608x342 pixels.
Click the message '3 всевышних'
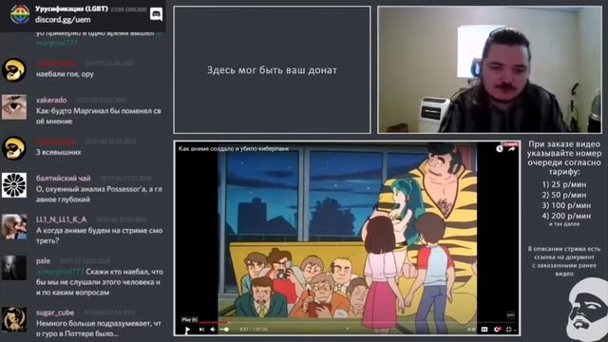(59, 152)
